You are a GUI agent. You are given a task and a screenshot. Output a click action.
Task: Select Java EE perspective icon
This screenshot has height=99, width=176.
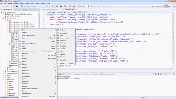pos(166,6)
